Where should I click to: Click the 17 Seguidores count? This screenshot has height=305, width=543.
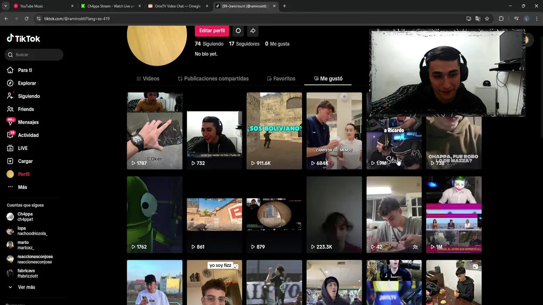[244, 44]
